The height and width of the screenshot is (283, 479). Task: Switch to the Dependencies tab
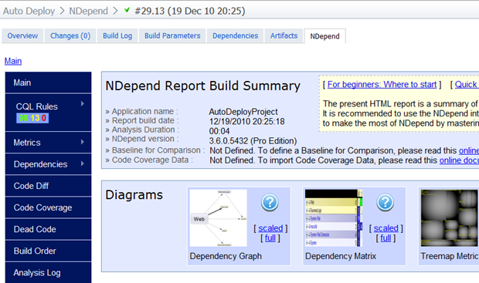click(x=235, y=36)
